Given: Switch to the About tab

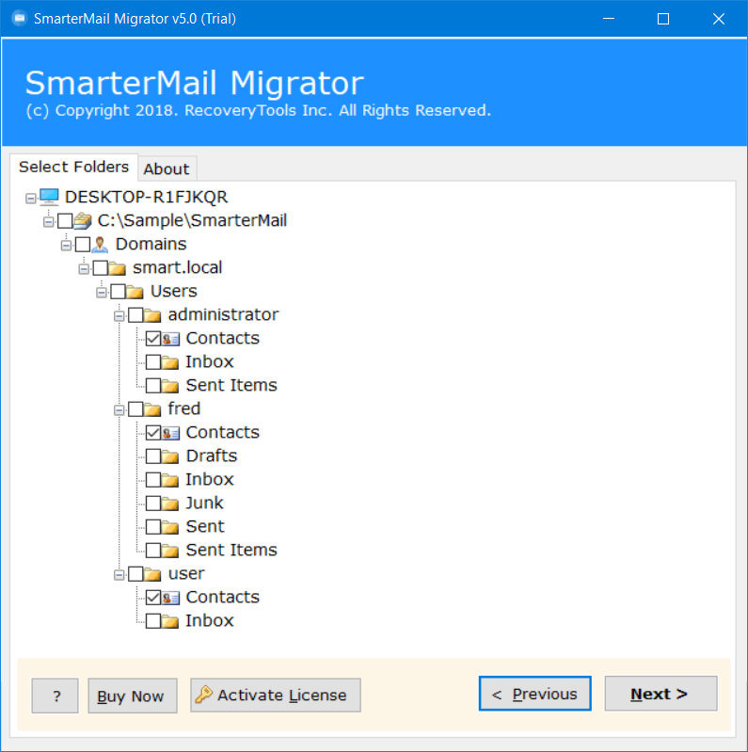Looking at the screenshot, I should pyautogui.click(x=167, y=169).
